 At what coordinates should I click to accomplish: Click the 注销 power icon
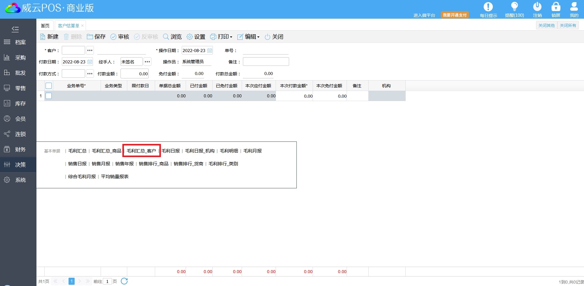point(537,7)
